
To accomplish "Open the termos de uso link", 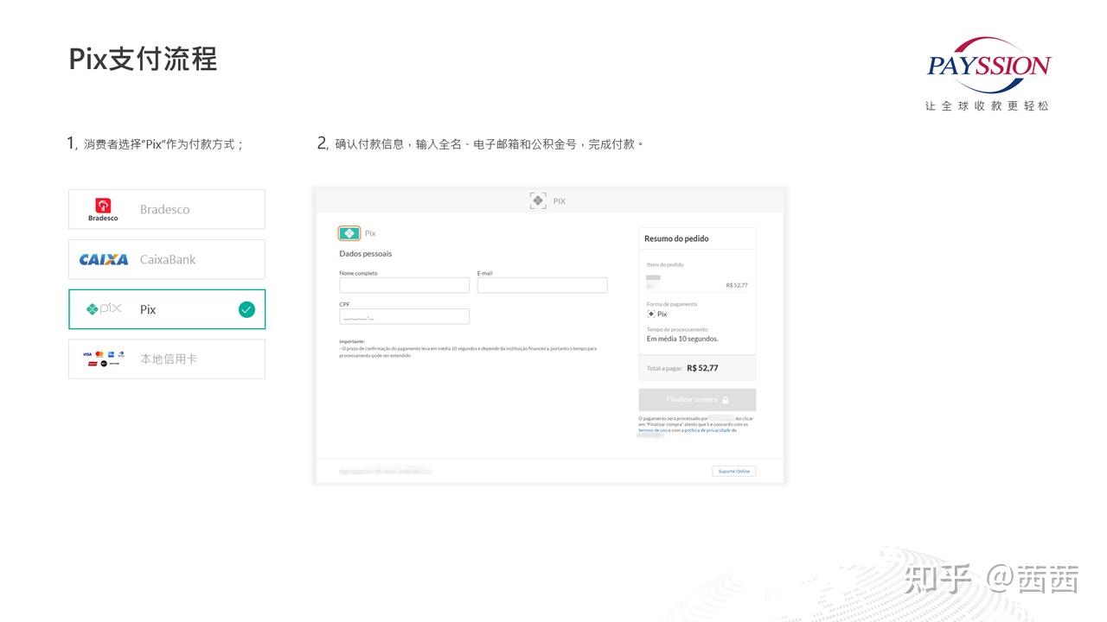I will click(x=653, y=430).
